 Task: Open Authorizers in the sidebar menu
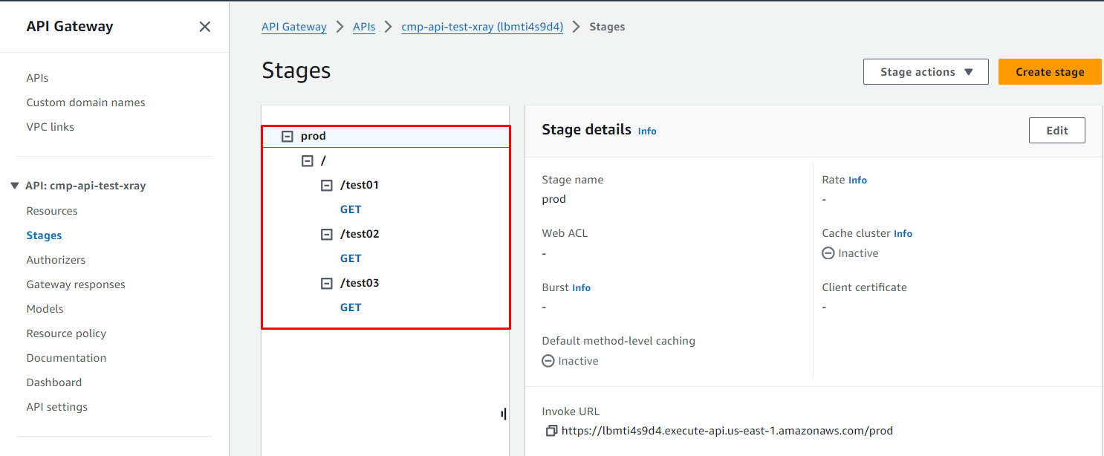pos(56,260)
